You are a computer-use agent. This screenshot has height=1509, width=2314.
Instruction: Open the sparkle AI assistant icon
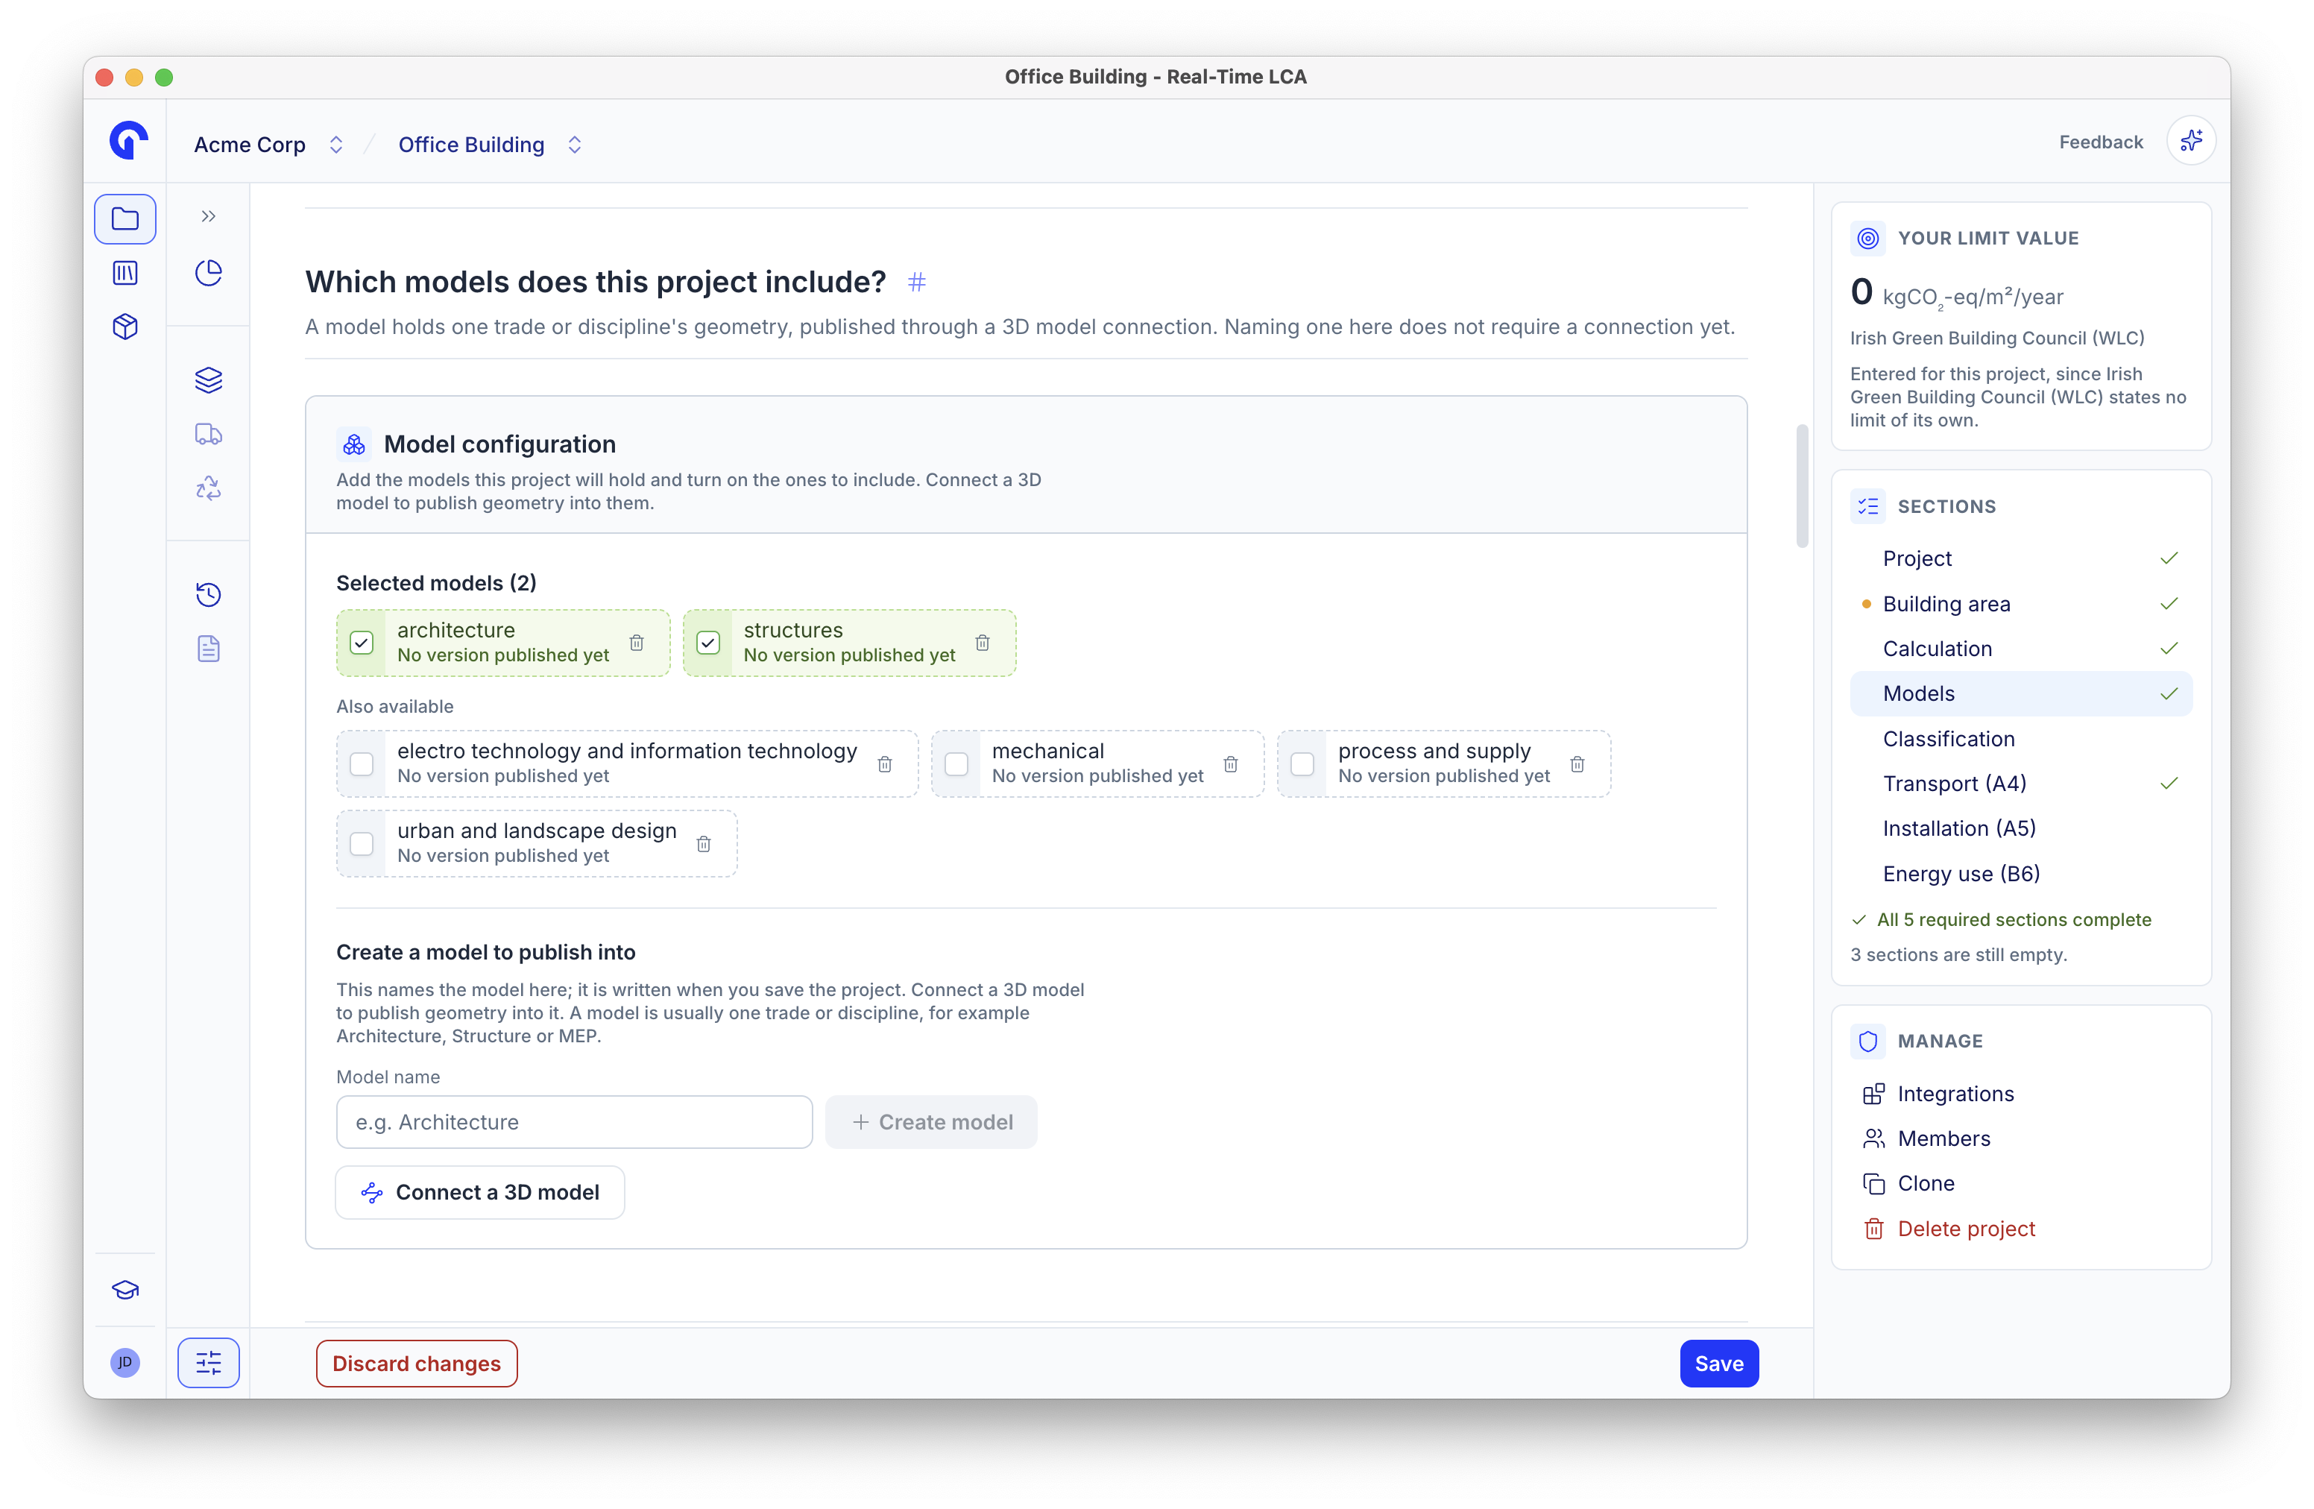pos(2190,142)
